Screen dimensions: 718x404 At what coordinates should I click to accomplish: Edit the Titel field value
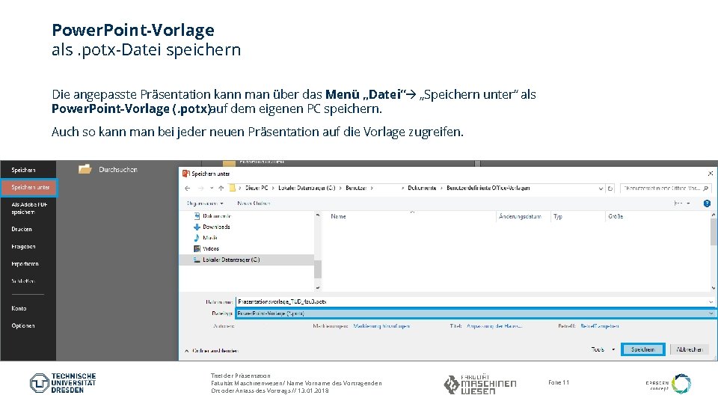point(494,326)
